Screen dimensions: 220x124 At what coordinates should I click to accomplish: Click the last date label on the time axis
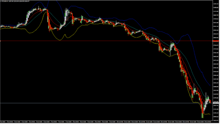(x=208, y=122)
